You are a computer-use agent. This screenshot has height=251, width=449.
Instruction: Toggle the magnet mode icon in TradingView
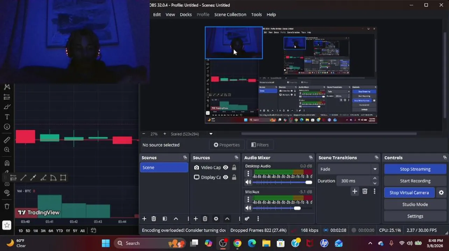[7, 163]
